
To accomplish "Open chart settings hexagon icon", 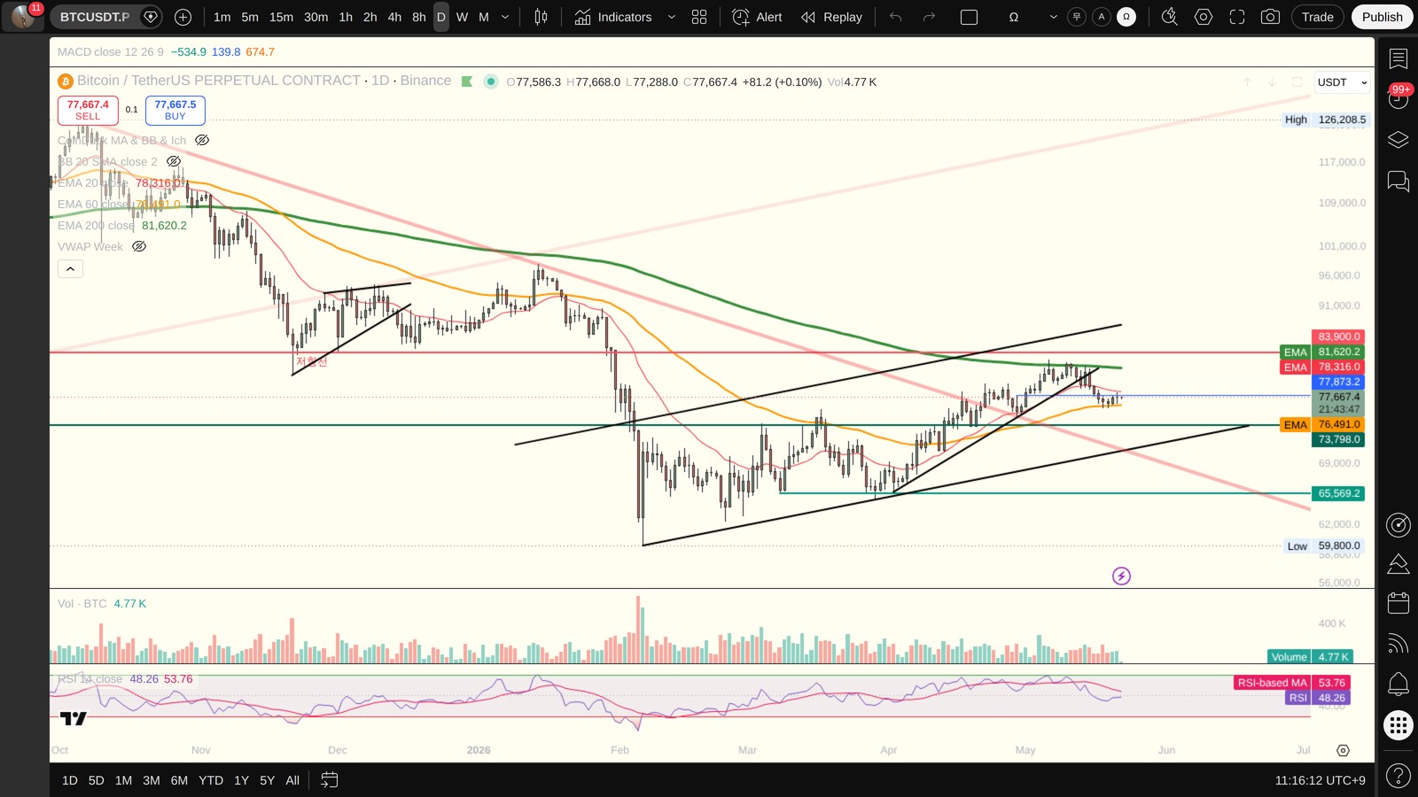I will pyautogui.click(x=1203, y=17).
